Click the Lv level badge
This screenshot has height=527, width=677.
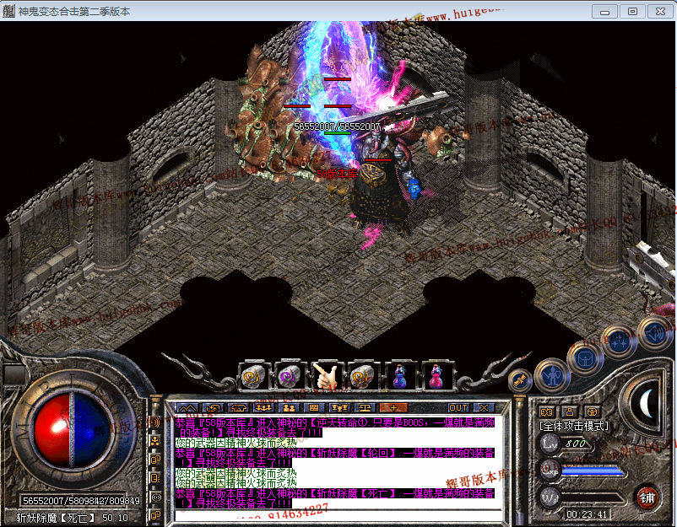coord(550,444)
